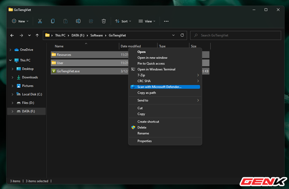Open the CRC SHA submenu
The width and height of the screenshot is (289, 189).
165,81
